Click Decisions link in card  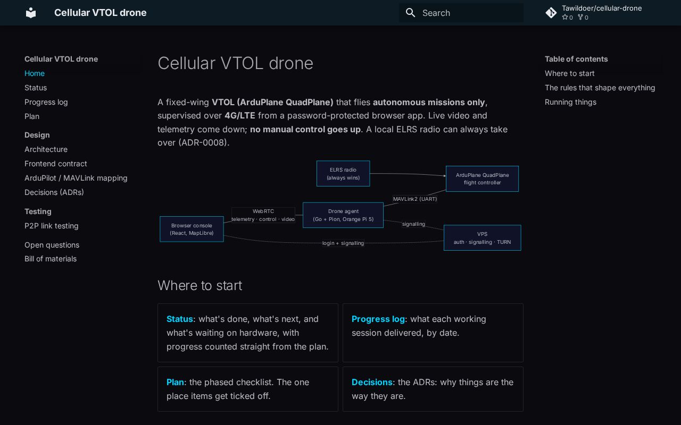(x=372, y=382)
